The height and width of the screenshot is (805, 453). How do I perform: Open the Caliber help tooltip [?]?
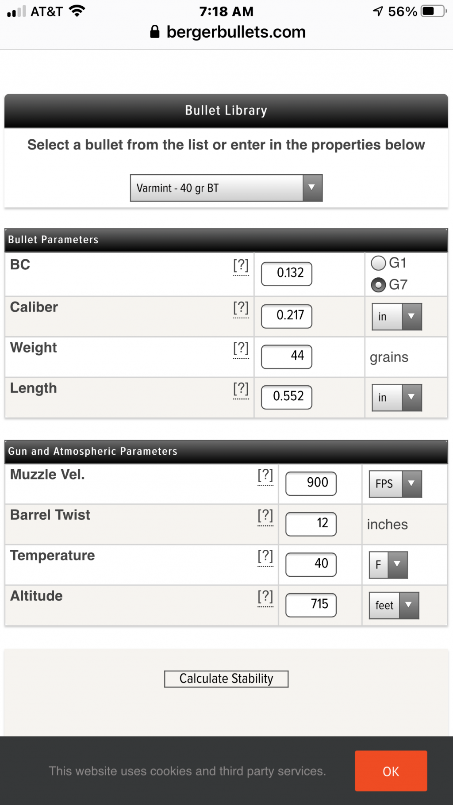point(241,308)
